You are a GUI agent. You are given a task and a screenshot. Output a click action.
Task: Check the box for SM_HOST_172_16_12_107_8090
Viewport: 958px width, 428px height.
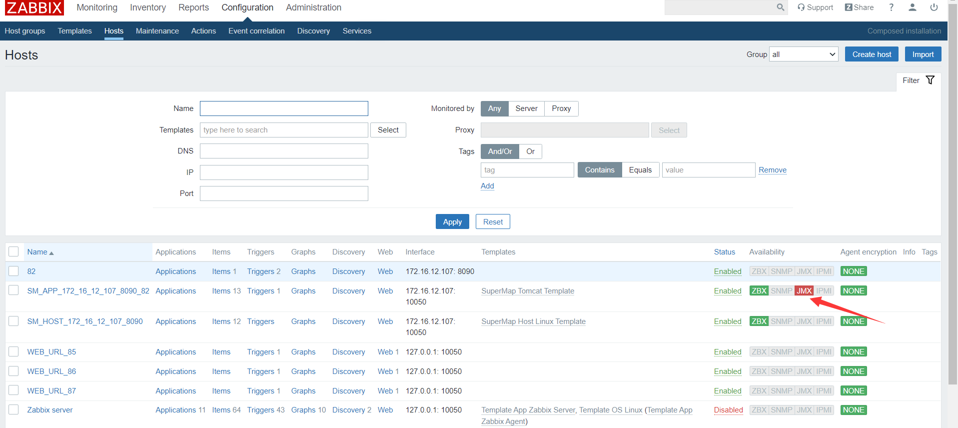point(13,321)
